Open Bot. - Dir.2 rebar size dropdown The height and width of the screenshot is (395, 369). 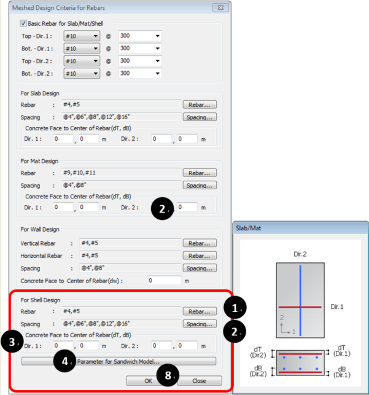(82, 73)
